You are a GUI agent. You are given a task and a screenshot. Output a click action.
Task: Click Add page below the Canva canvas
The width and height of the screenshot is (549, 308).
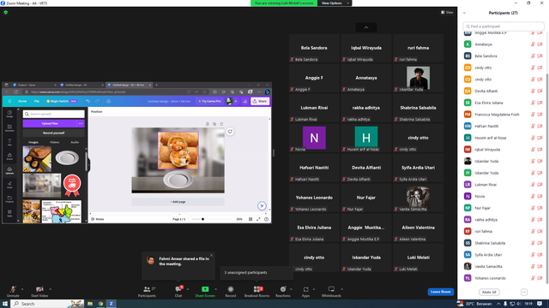[x=178, y=202]
